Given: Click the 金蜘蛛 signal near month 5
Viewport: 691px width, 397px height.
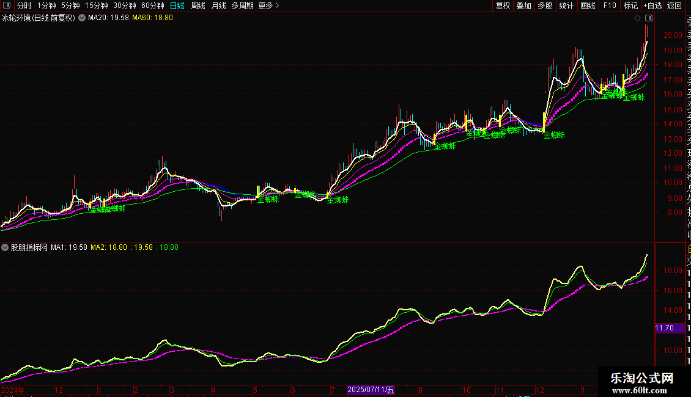Looking at the screenshot, I should [268, 199].
